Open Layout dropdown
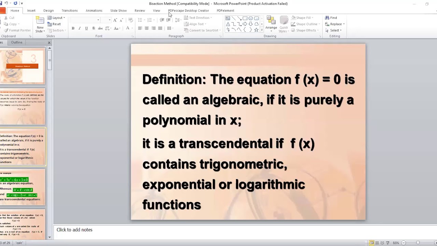The width and height of the screenshot is (437, 246). [56, 18]
